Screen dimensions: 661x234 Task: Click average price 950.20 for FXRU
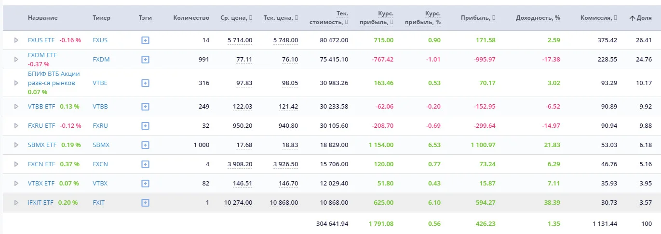click(x=243, y=126)
